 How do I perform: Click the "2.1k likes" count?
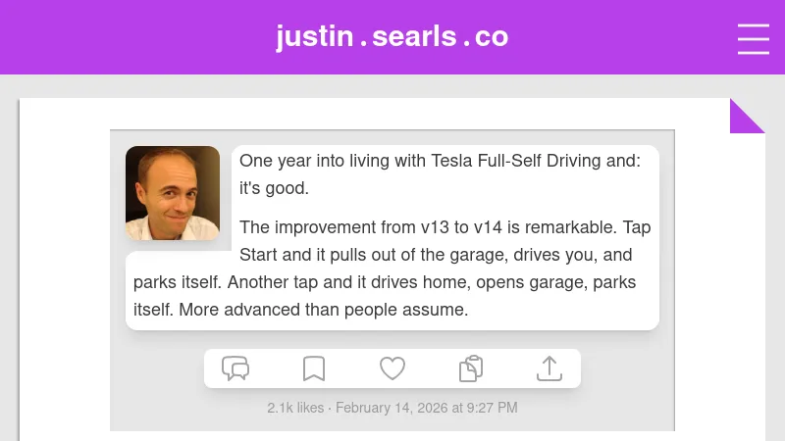click(294, 408)
